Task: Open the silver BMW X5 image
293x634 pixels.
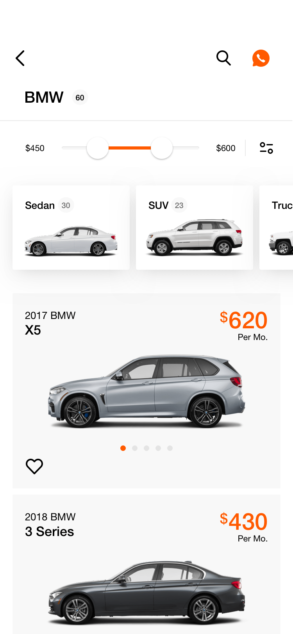Action: pyautogui.click(x=146, y=391)
